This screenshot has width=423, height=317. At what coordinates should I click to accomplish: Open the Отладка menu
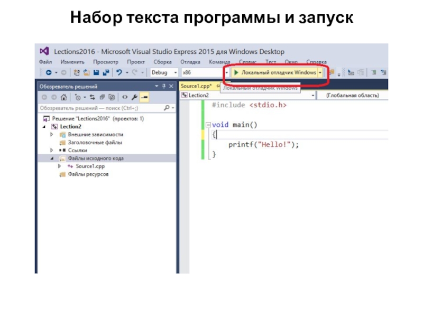click(190, 62)
